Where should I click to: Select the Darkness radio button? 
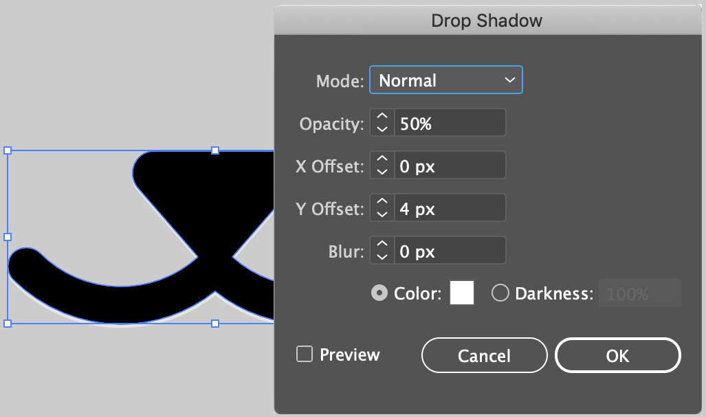(x=500, y=293)
